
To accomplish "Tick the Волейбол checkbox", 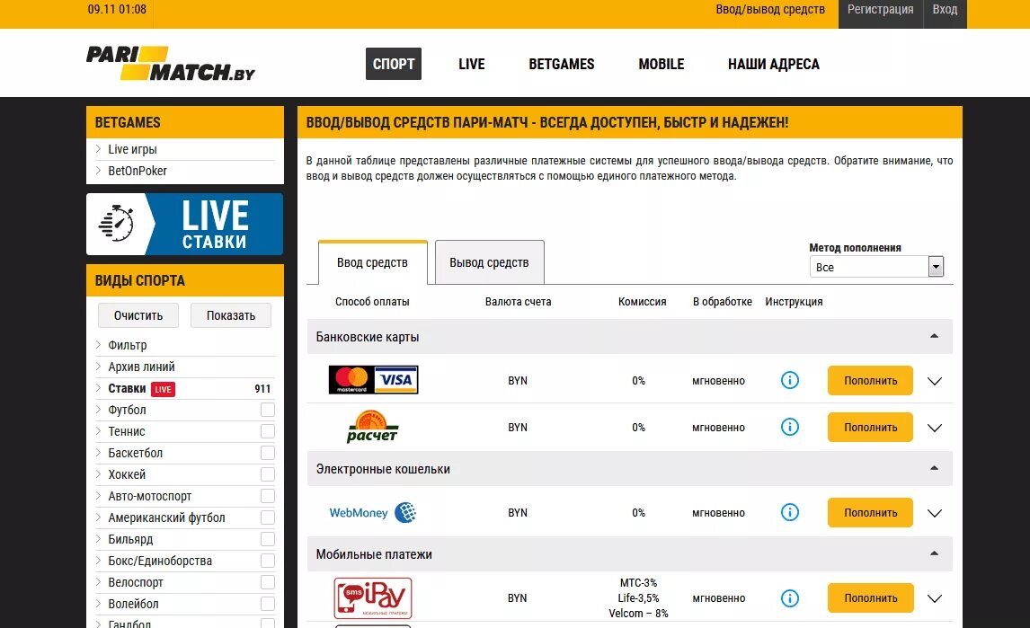I will (x=267, y=604).
